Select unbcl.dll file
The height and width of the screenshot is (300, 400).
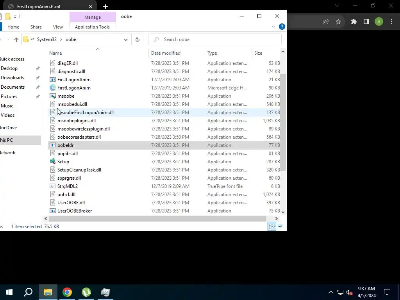coord(164,195)
